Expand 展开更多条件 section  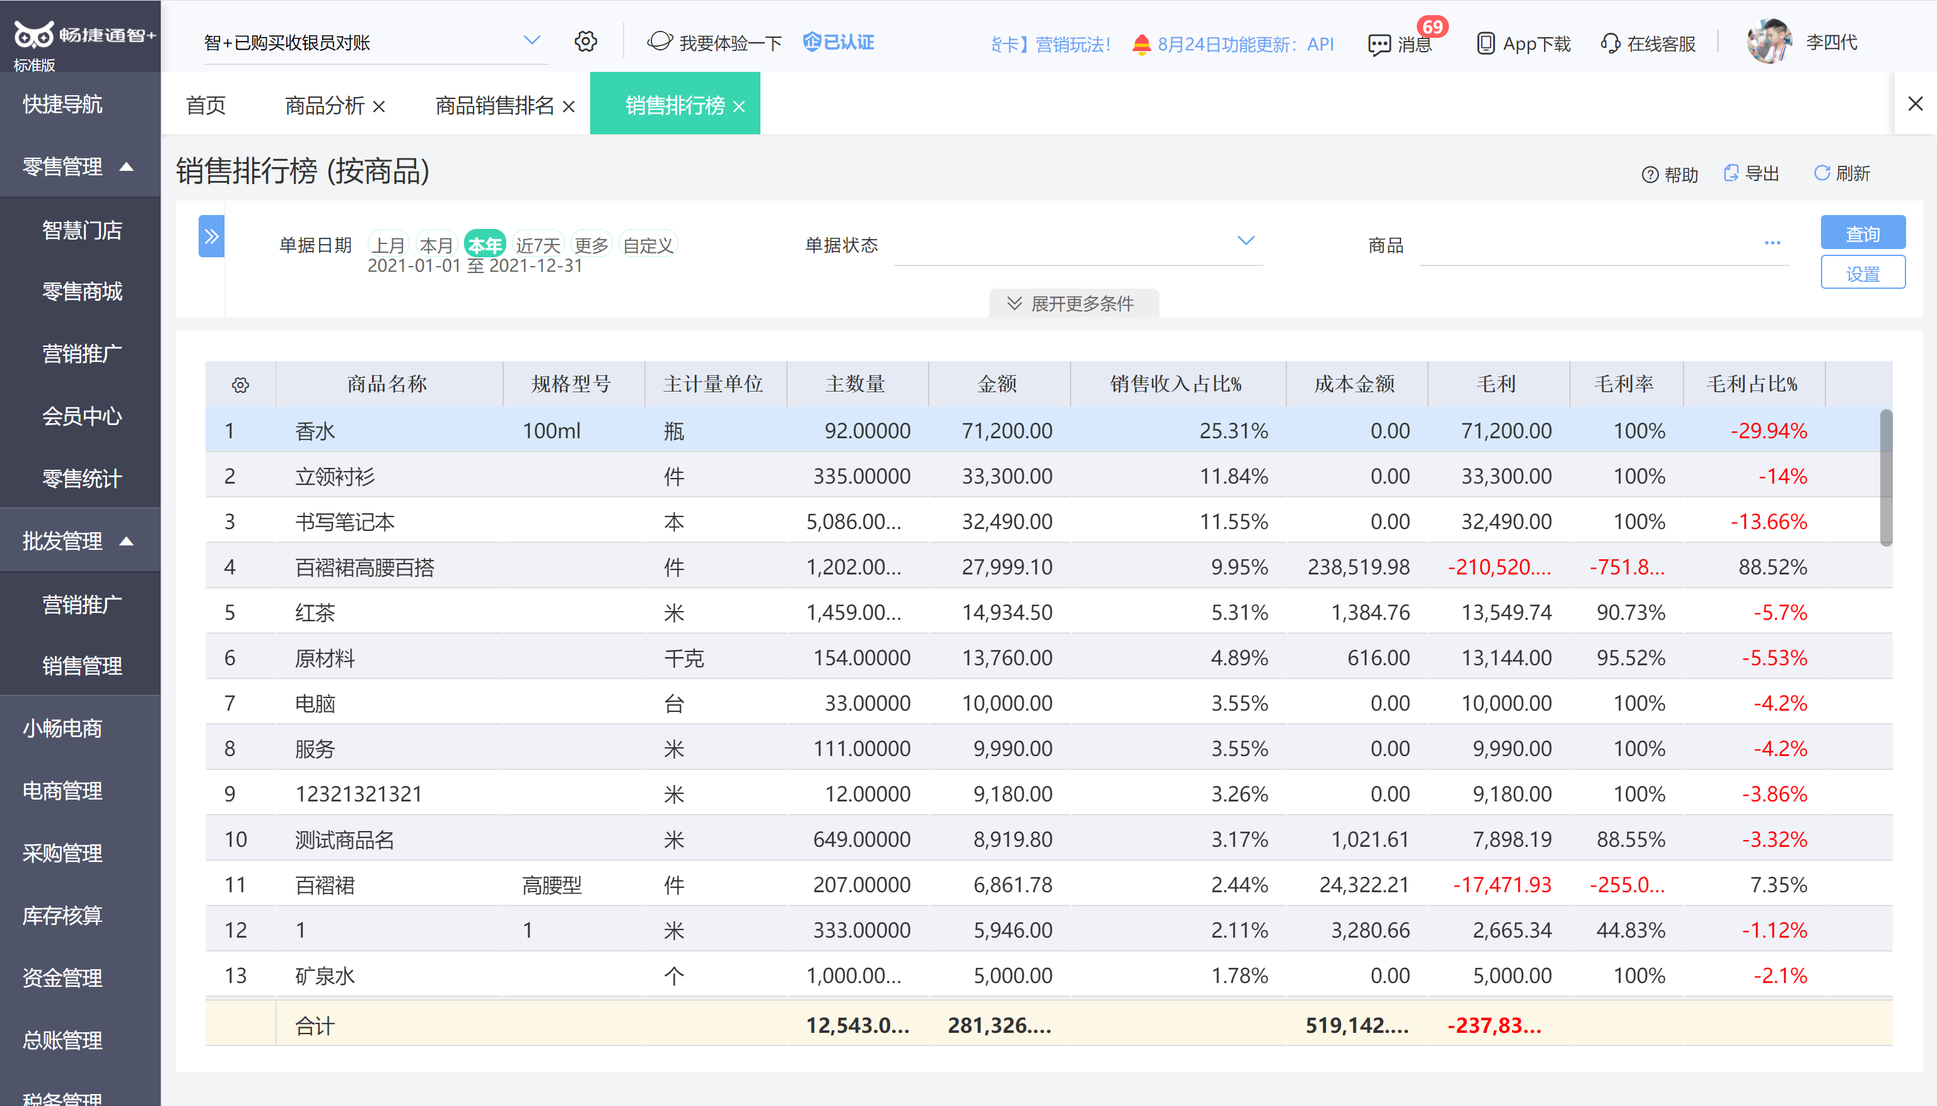[x=1073, y=304]
